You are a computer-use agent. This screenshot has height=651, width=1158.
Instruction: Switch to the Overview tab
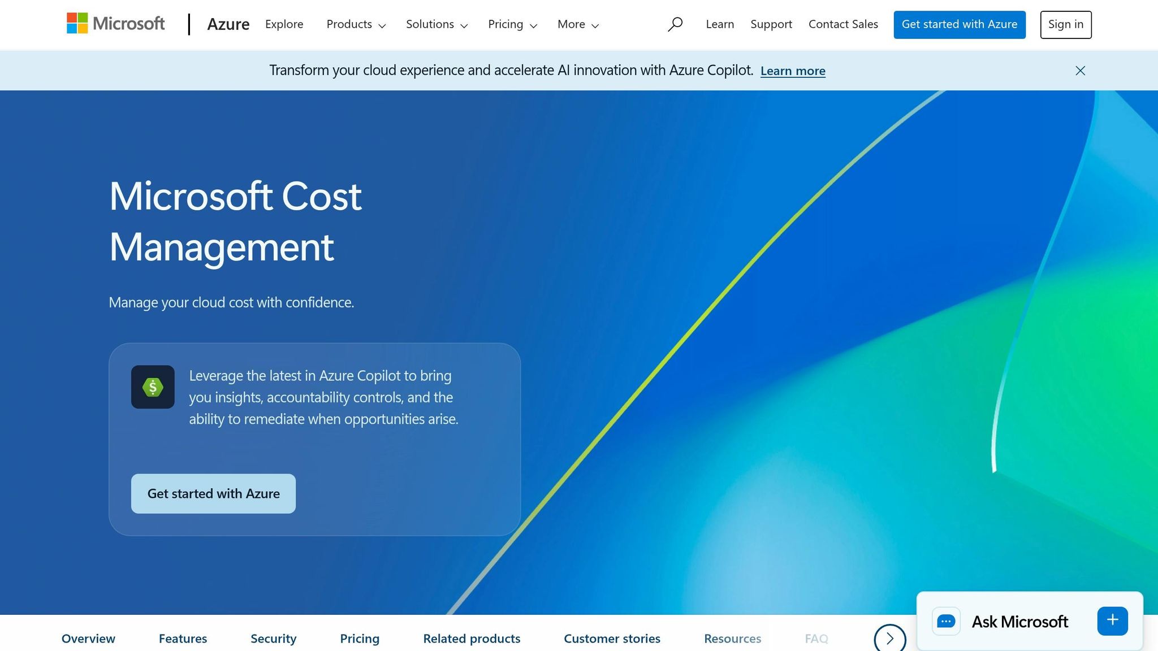point(88,639)
